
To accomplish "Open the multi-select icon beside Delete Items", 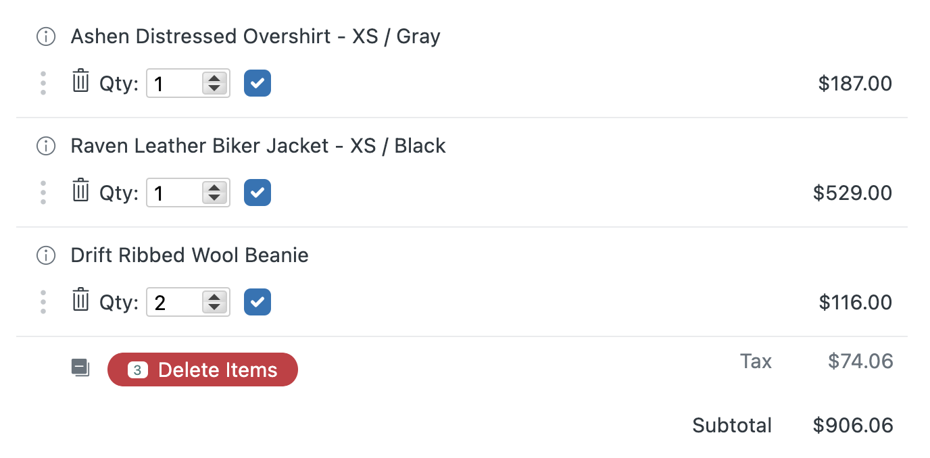I will 80,368.
